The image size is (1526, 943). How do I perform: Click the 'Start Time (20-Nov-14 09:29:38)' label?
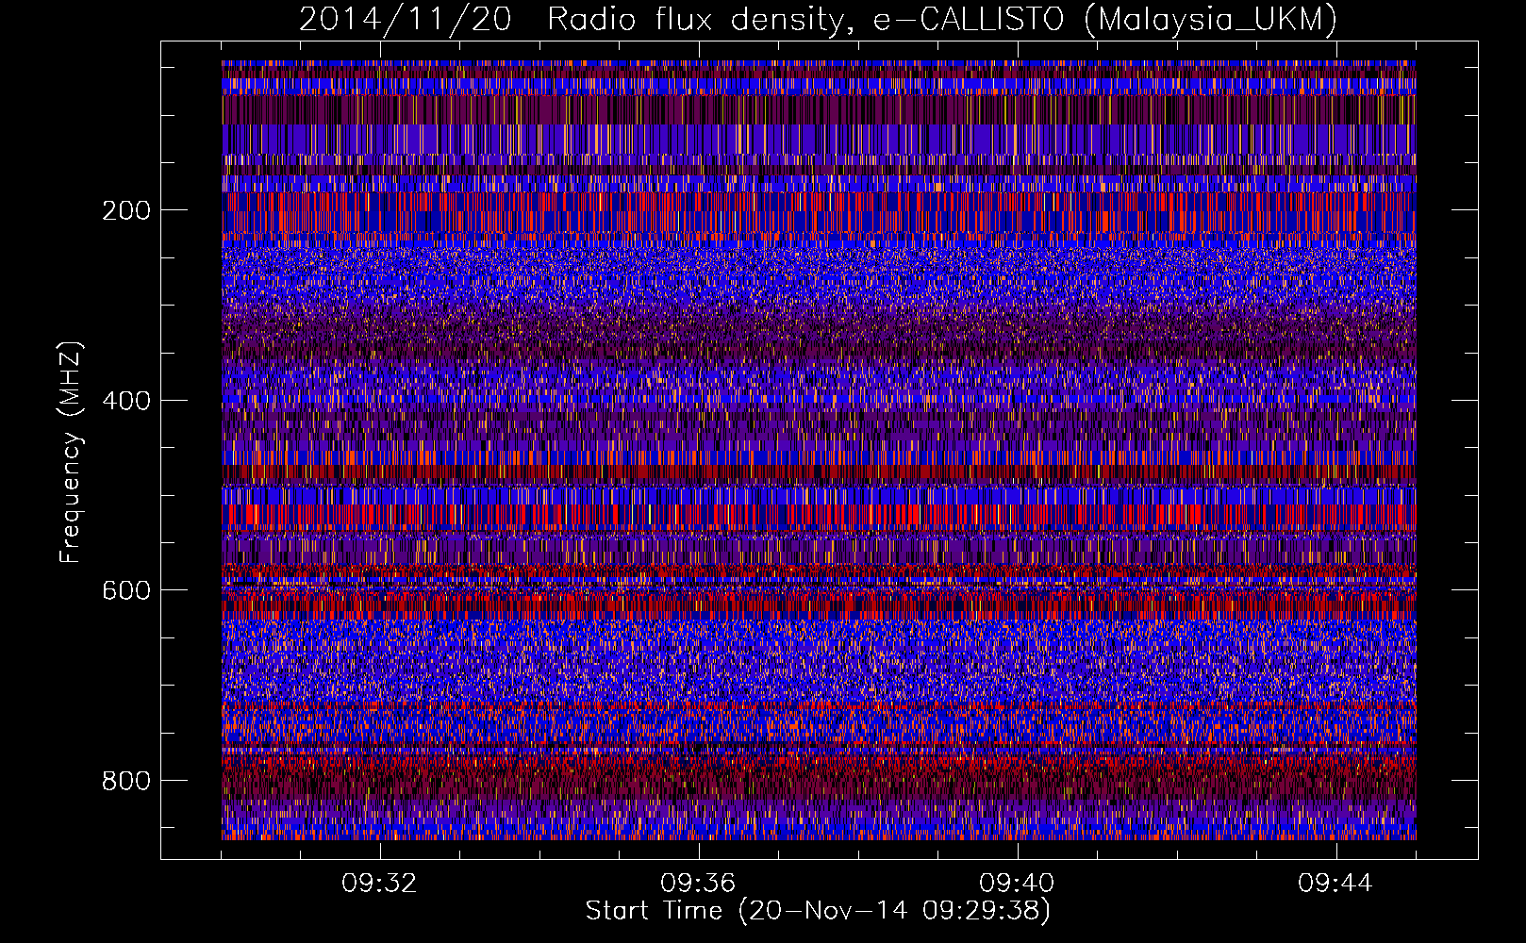tap(818, 911)
